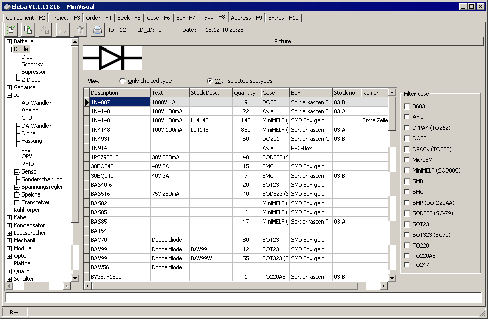Image resolution: width=488 pixels, height=319 pixels.
Task: Toggle the MicroSMP checkbox
Action: (407, 160)
